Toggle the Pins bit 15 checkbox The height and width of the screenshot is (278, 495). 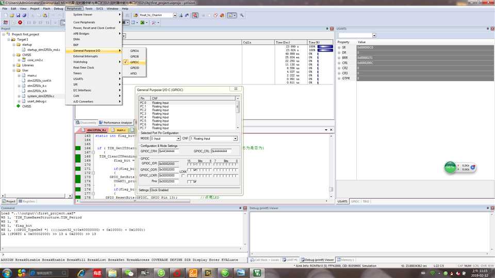[x=189, y=182]
